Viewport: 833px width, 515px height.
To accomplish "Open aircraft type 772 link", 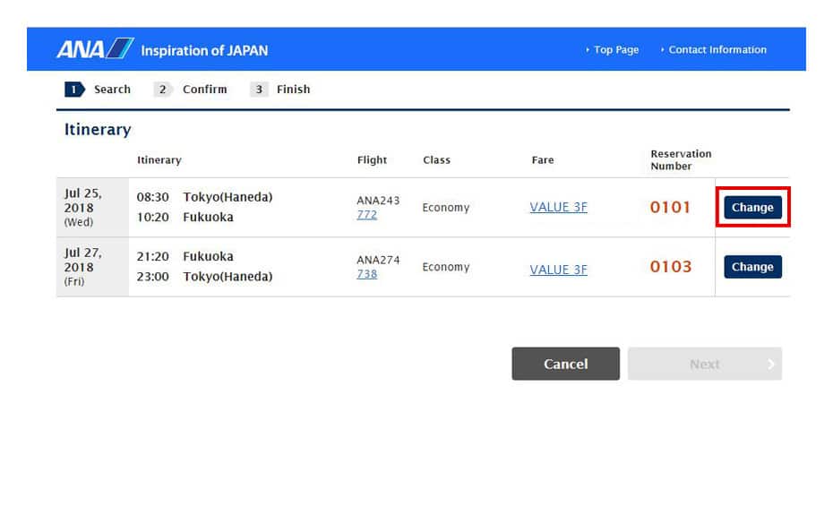I will pyautogui.click(x=366, y=215).
